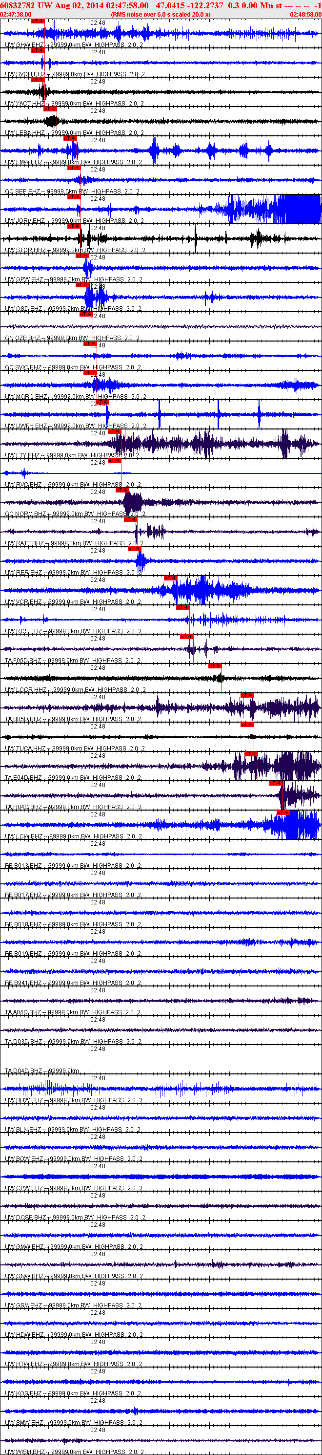Viewport: 322px width, 1455px height.
Task: Click the red pick marker on the UW GHW trace
Action: click(x=37, y=21)
